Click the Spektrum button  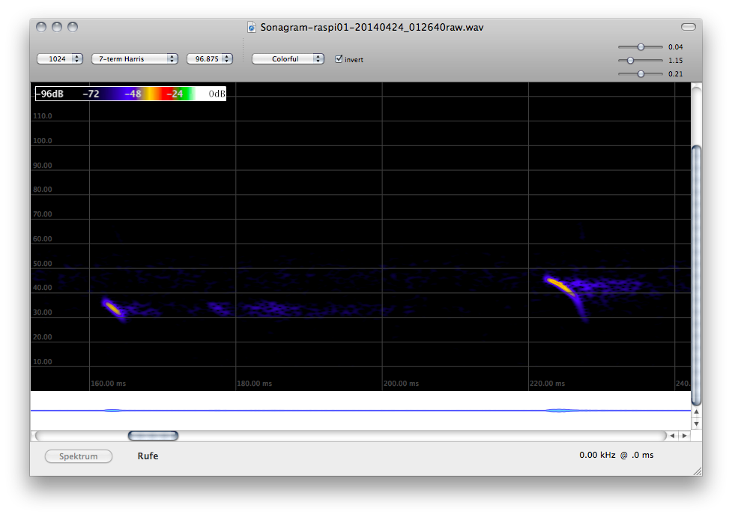click(79, 456)
